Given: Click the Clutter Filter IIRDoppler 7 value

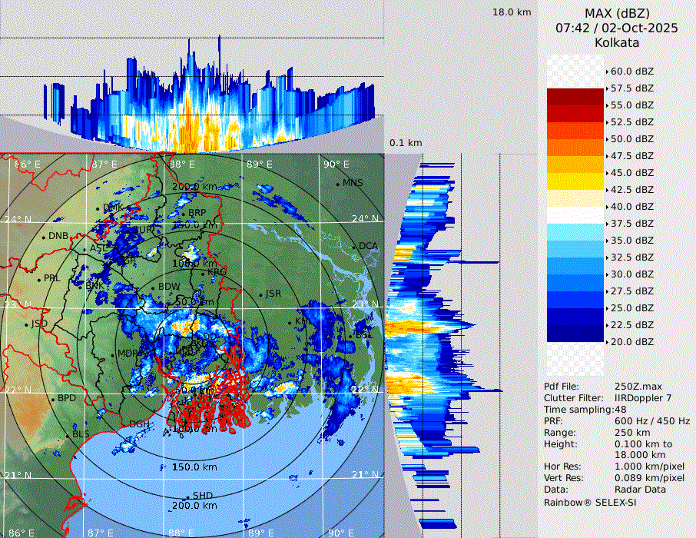Looking at the screenshot, I should pyautogui.click(x=643, y=398).
